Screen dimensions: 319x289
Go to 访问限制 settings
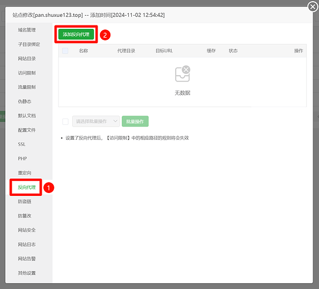coord(27,73)
